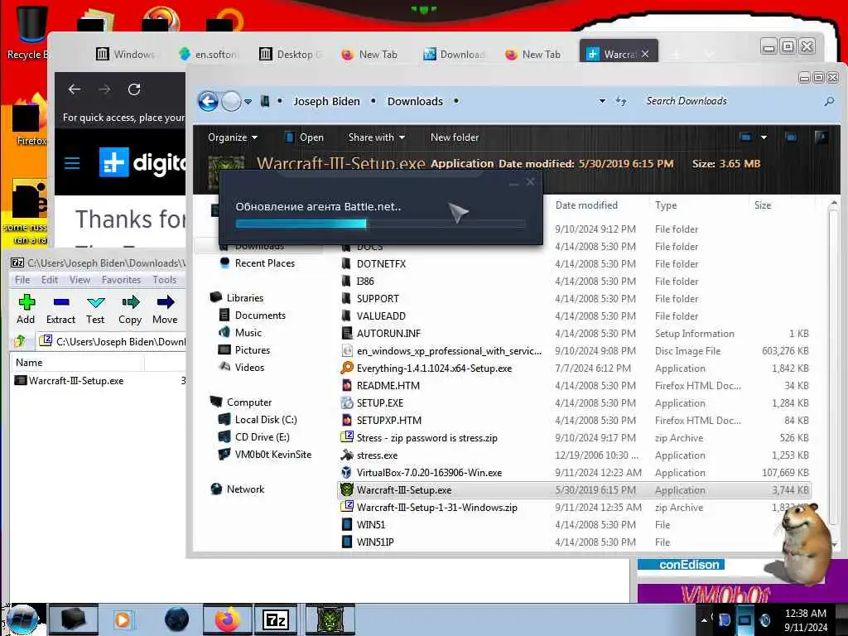This screenshot has height=636, width=848.
Task: Open File menu in 7-Zip
Action: click(x=22, y=280)
